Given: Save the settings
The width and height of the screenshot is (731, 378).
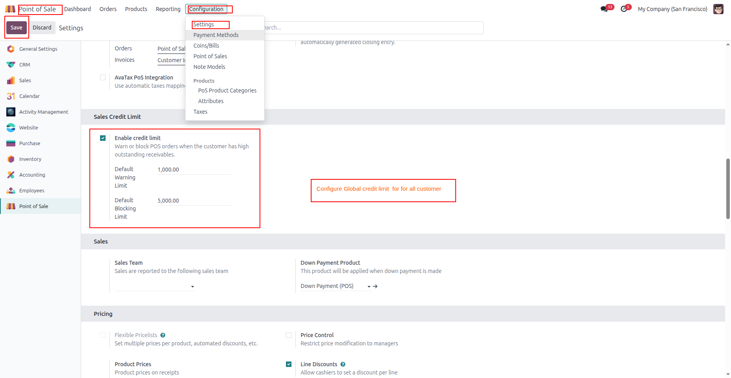Looking at the screenshot, I should 17,28.
